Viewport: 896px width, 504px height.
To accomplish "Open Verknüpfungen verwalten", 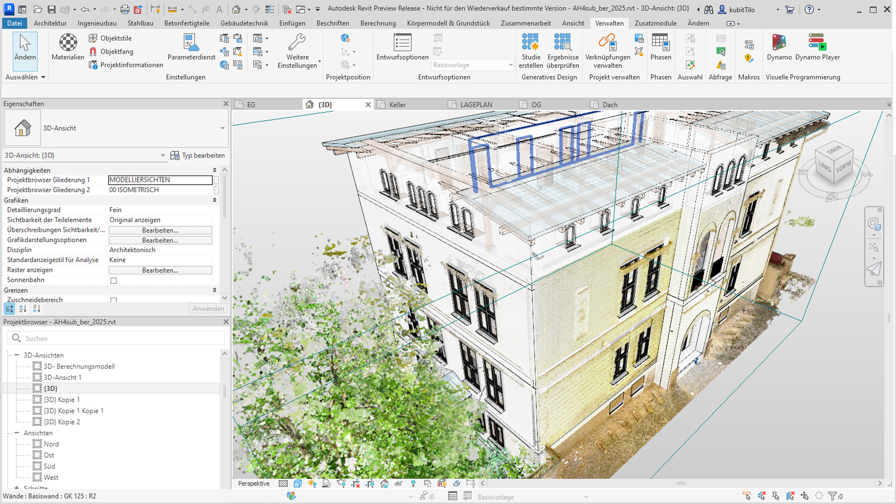I will point(608,51).
